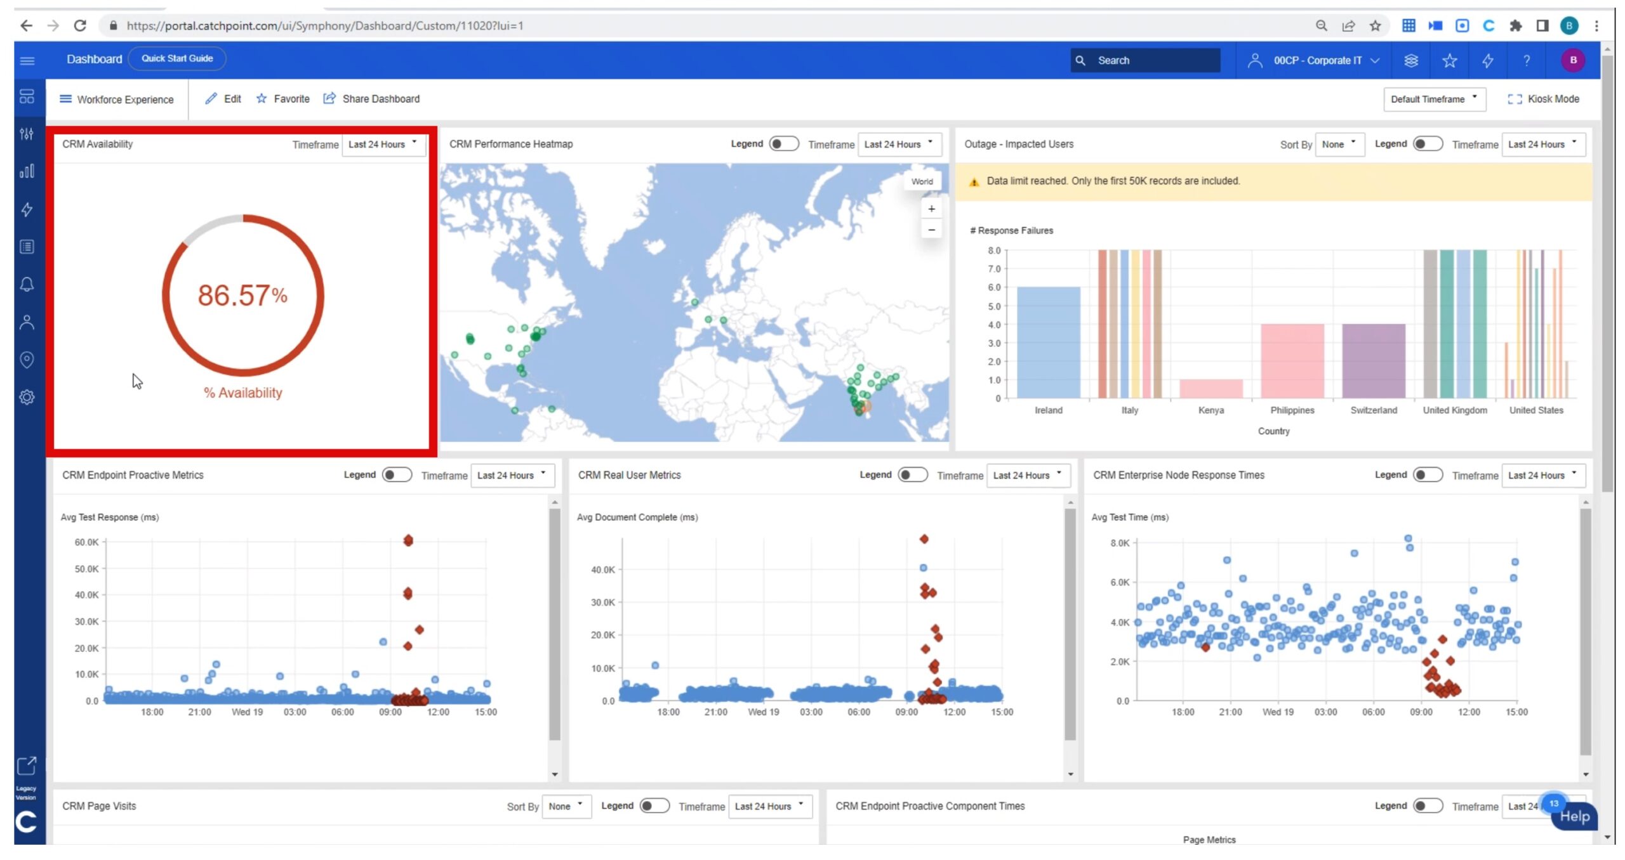Click the location pin icon in sidebar

(x=27, y=360)
